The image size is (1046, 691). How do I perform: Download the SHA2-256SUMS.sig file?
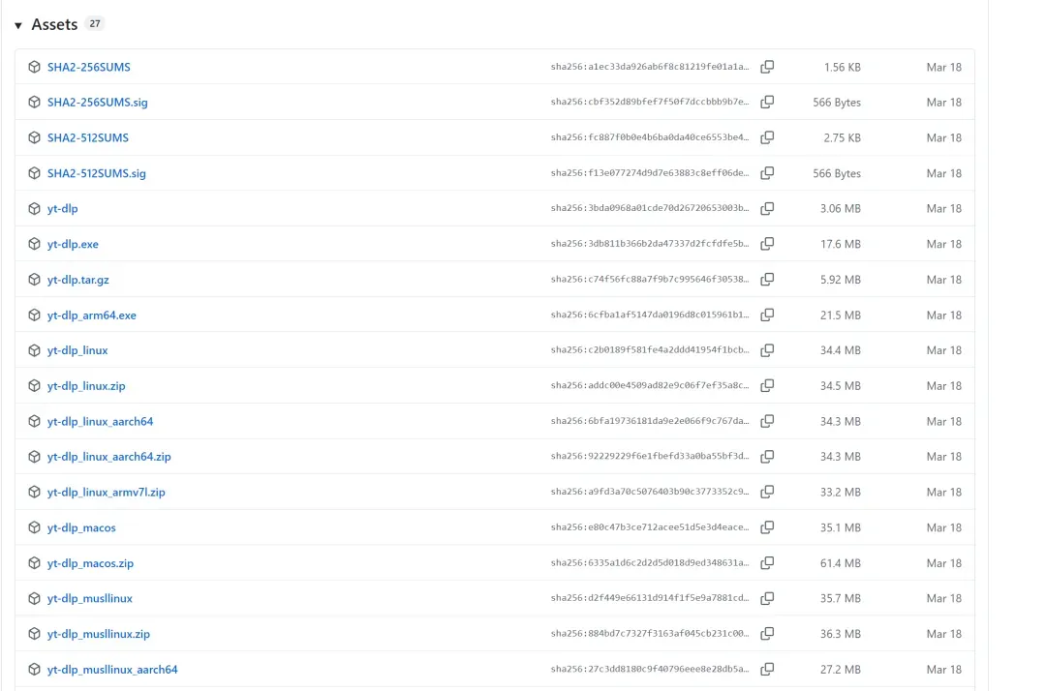click(x=98, y=103)
